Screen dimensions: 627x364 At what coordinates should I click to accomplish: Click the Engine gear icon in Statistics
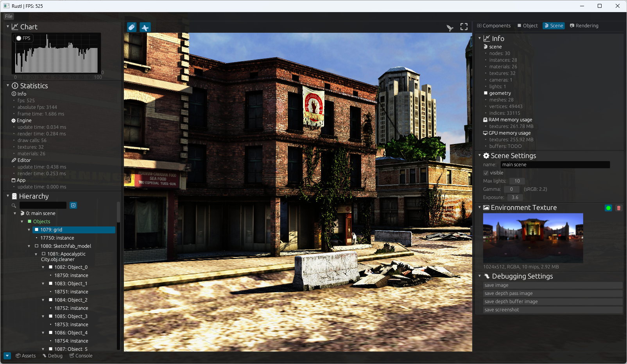pos(14,121)
